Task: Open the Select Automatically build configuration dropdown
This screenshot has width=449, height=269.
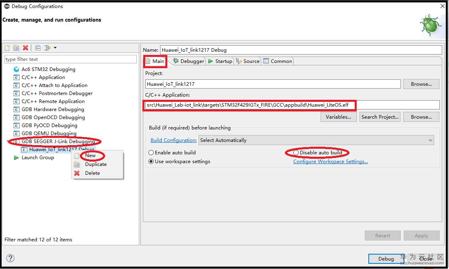Action: coord(316,140)
